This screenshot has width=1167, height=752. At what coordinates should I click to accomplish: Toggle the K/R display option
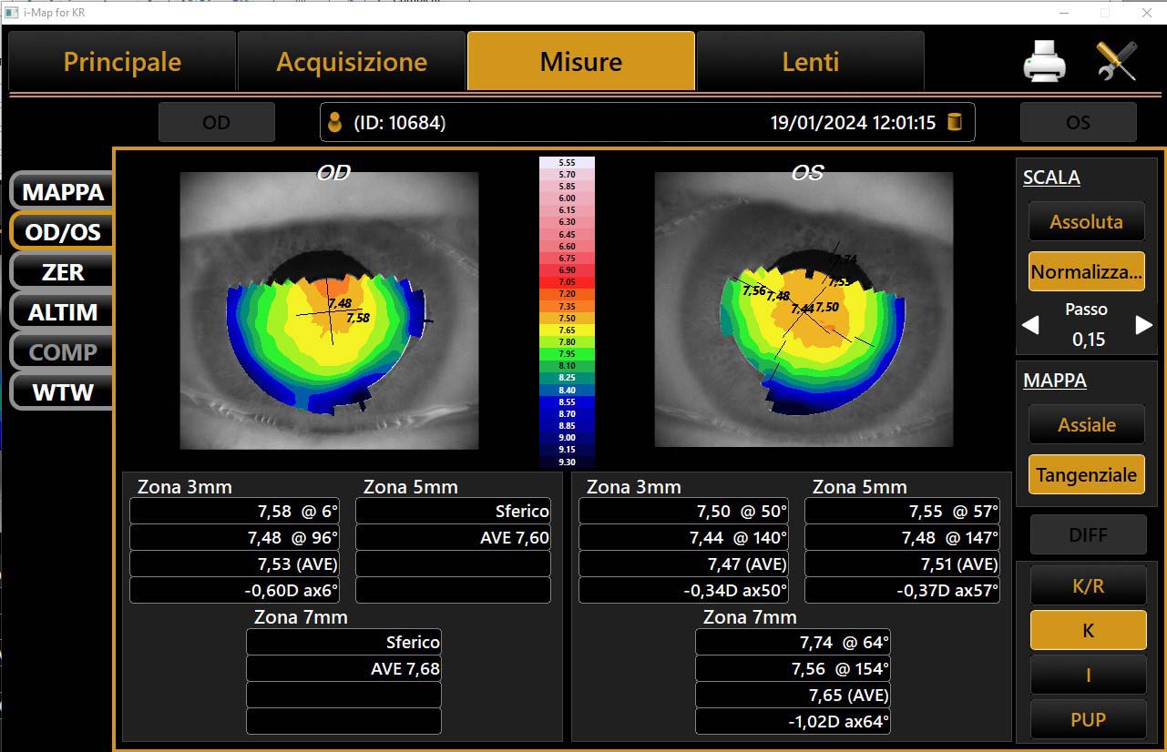click(x=1088, y=587)
